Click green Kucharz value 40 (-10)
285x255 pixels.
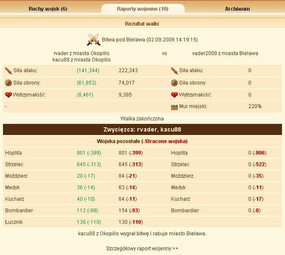(86, 199)
